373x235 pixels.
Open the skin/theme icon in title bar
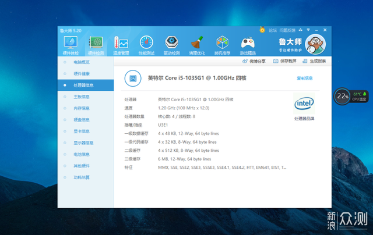coord(301,30)
